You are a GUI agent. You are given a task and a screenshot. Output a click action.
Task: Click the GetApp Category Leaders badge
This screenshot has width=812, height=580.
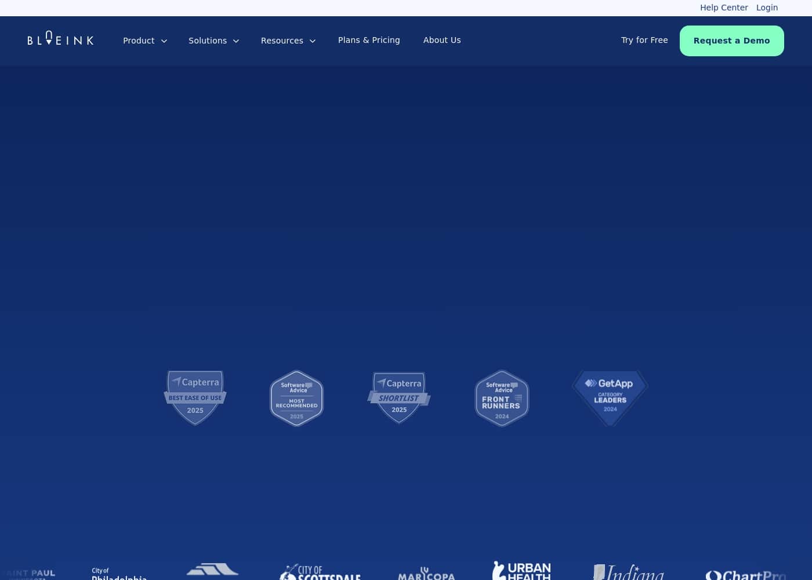[610, 398]
